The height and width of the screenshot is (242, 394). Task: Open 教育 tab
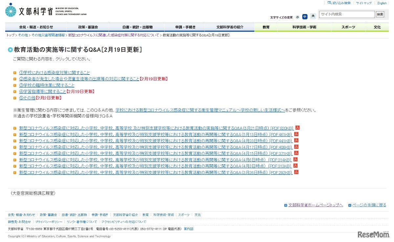pyautogui.click(x=266, y=27)
